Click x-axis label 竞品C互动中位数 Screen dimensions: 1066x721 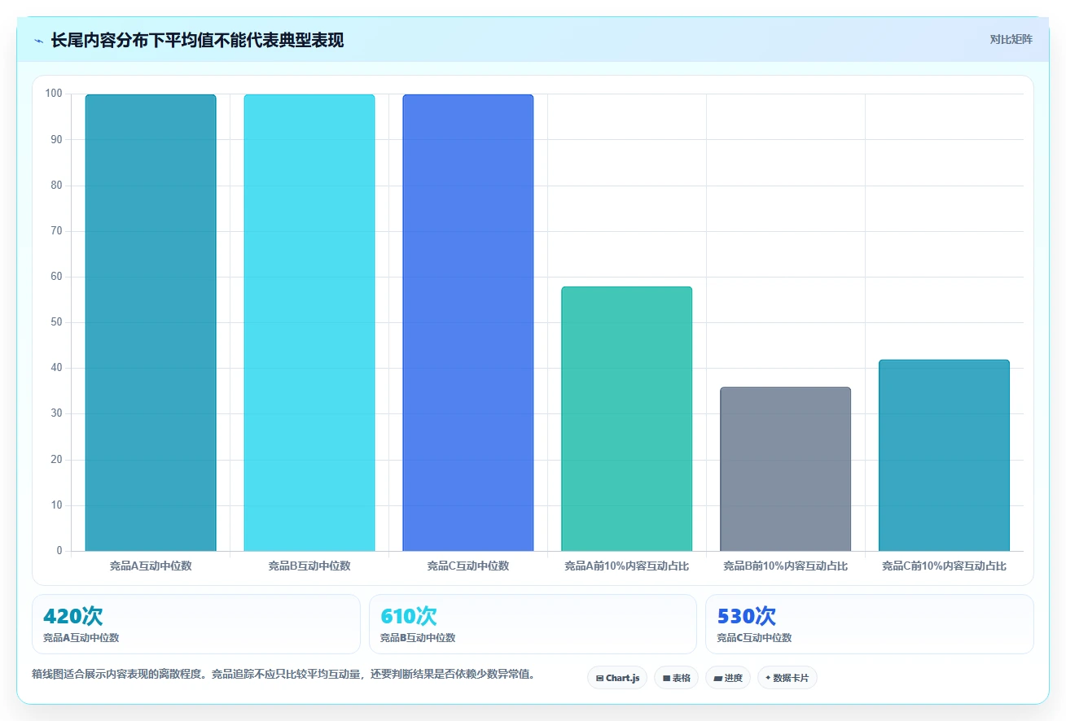[468, 566]
